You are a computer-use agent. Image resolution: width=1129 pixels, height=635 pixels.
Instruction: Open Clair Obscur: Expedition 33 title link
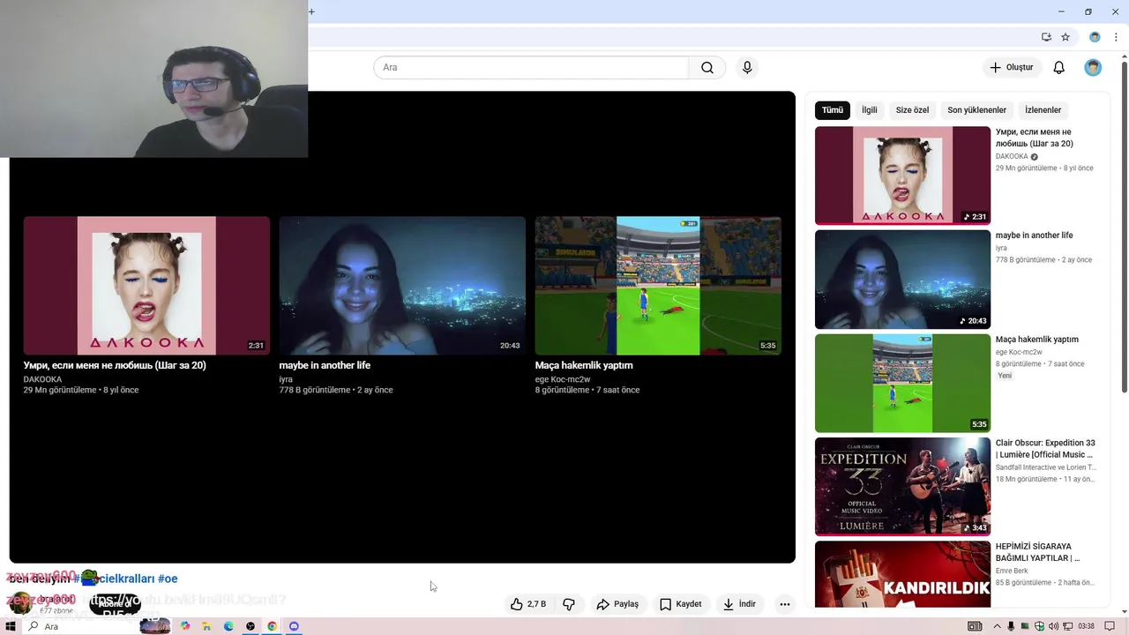coord(1045,449)
